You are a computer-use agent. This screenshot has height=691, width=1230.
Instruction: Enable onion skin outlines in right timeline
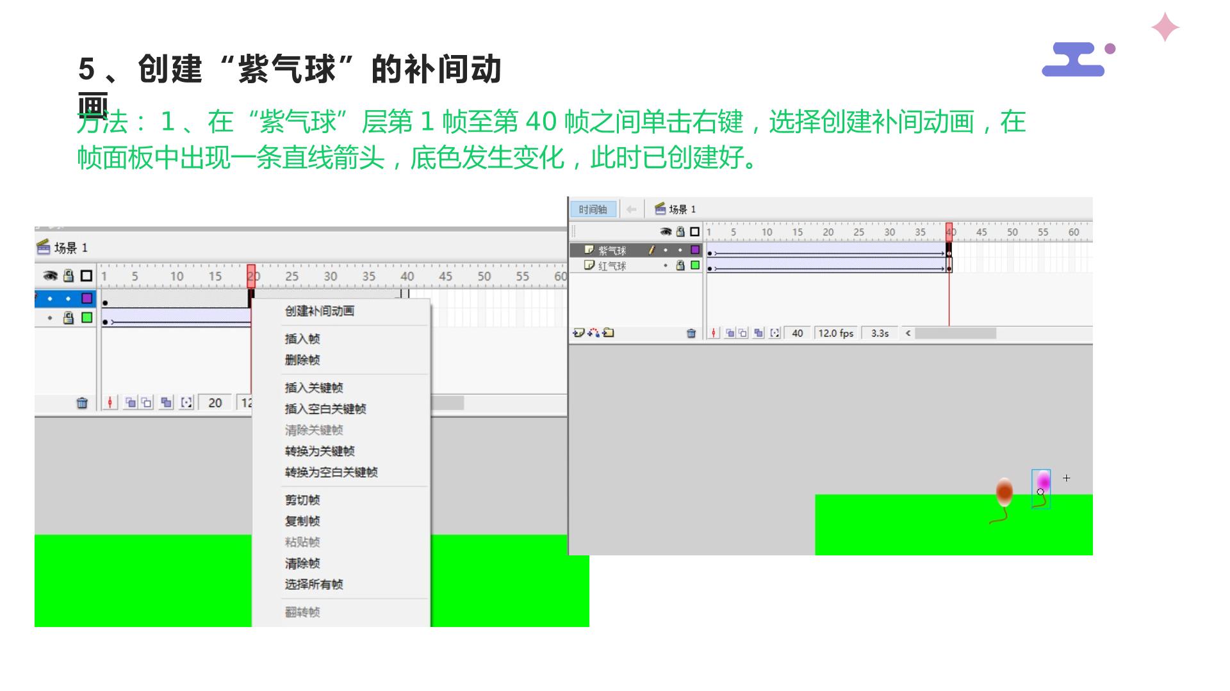pos(743,333)
